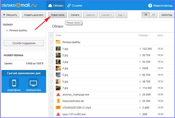The width and height of the screenshot is (175, 118).
Task: Switch to the Ссылки tab
Action: coord(75,5)
